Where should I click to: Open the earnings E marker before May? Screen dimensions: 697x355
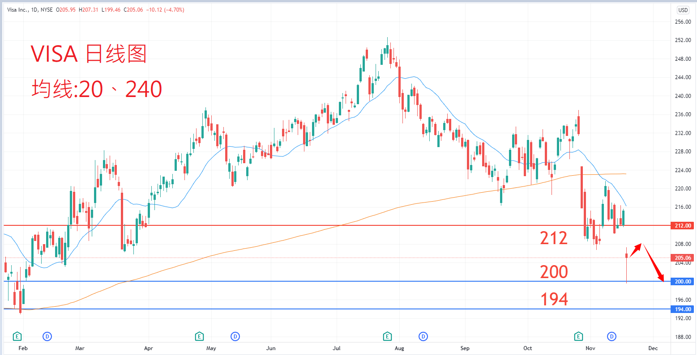click(199, 336)
